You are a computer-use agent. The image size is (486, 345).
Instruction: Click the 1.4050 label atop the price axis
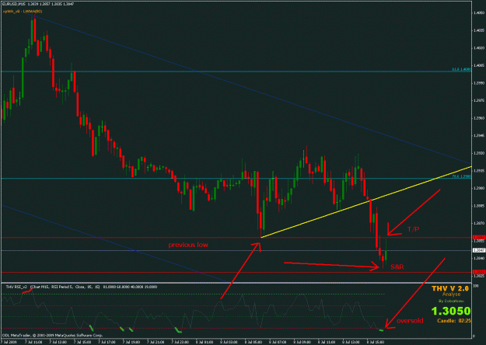point(479,12)
